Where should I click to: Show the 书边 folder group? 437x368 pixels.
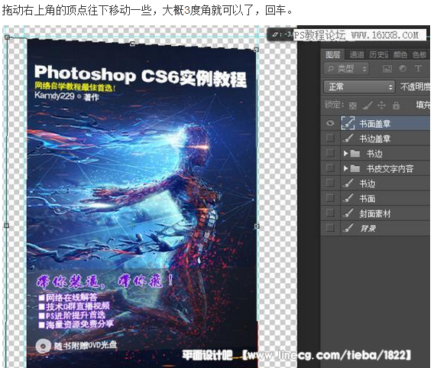coord(330,153)
